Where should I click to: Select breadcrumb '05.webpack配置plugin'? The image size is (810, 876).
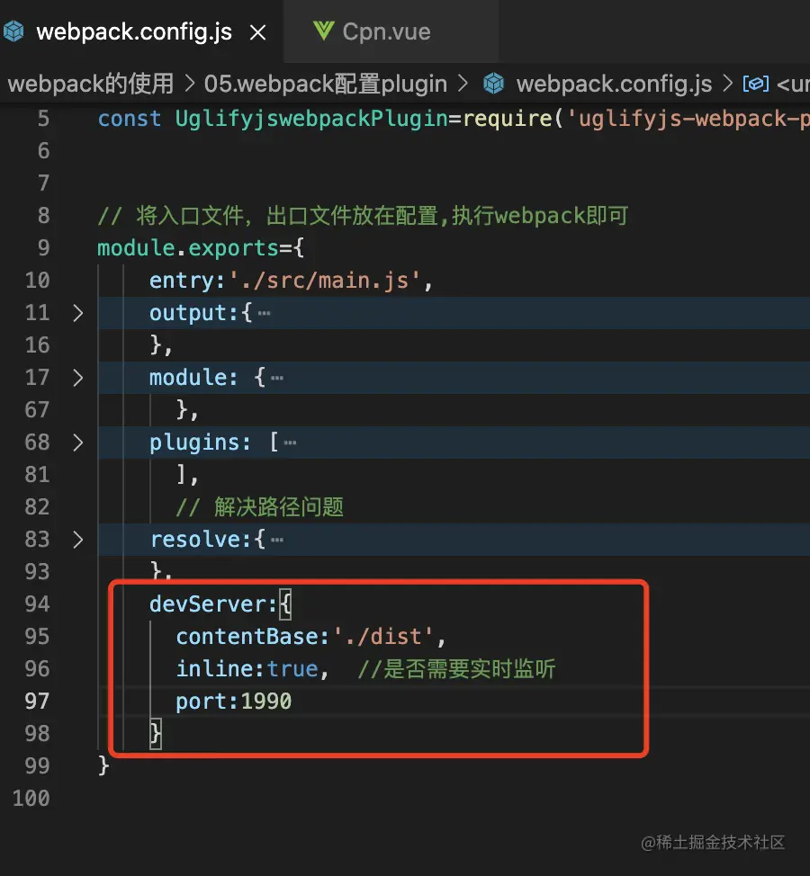[325, 84]
